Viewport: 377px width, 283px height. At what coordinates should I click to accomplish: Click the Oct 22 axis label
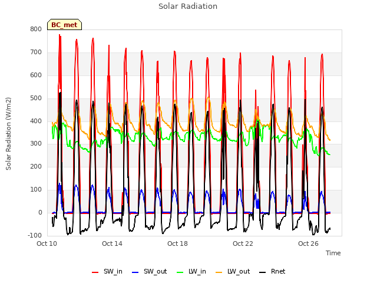click(243, 243)
